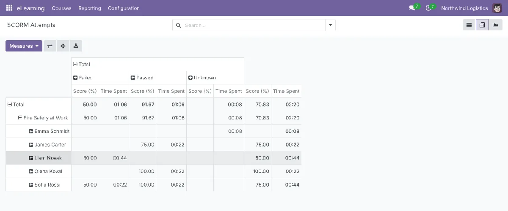The width and height of the screenshot is (508, 211).
Task: Sort by Unknown Time Spent column header
Action: (x=229, y=91)
